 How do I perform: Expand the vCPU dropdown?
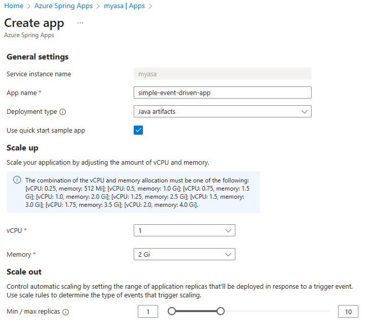(184, 231)
